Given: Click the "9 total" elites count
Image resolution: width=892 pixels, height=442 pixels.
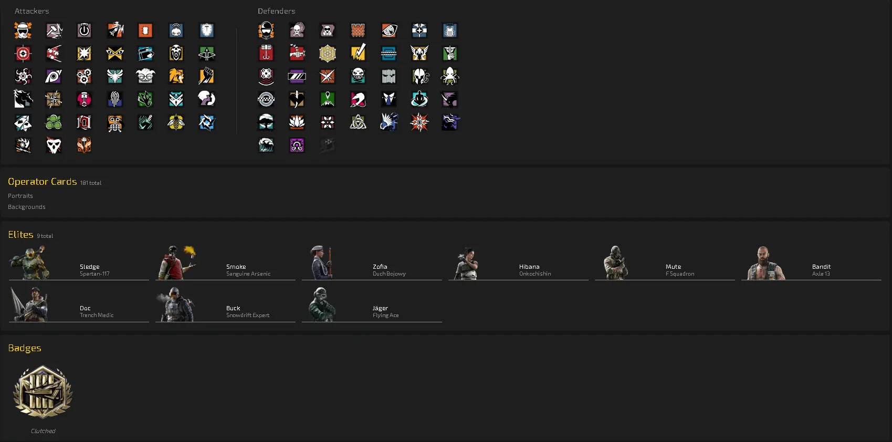Looking at the screenshot, I should click(45, 236).
